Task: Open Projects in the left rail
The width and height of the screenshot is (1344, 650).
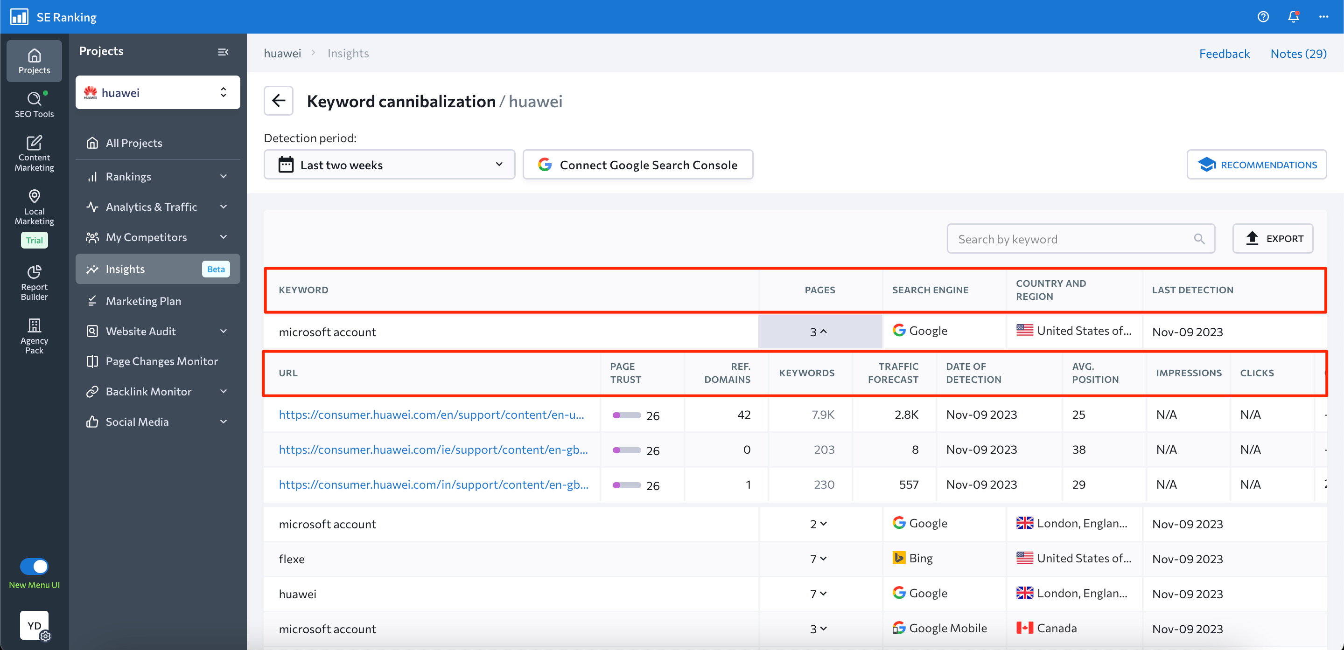Action: (x=34, y=61)
